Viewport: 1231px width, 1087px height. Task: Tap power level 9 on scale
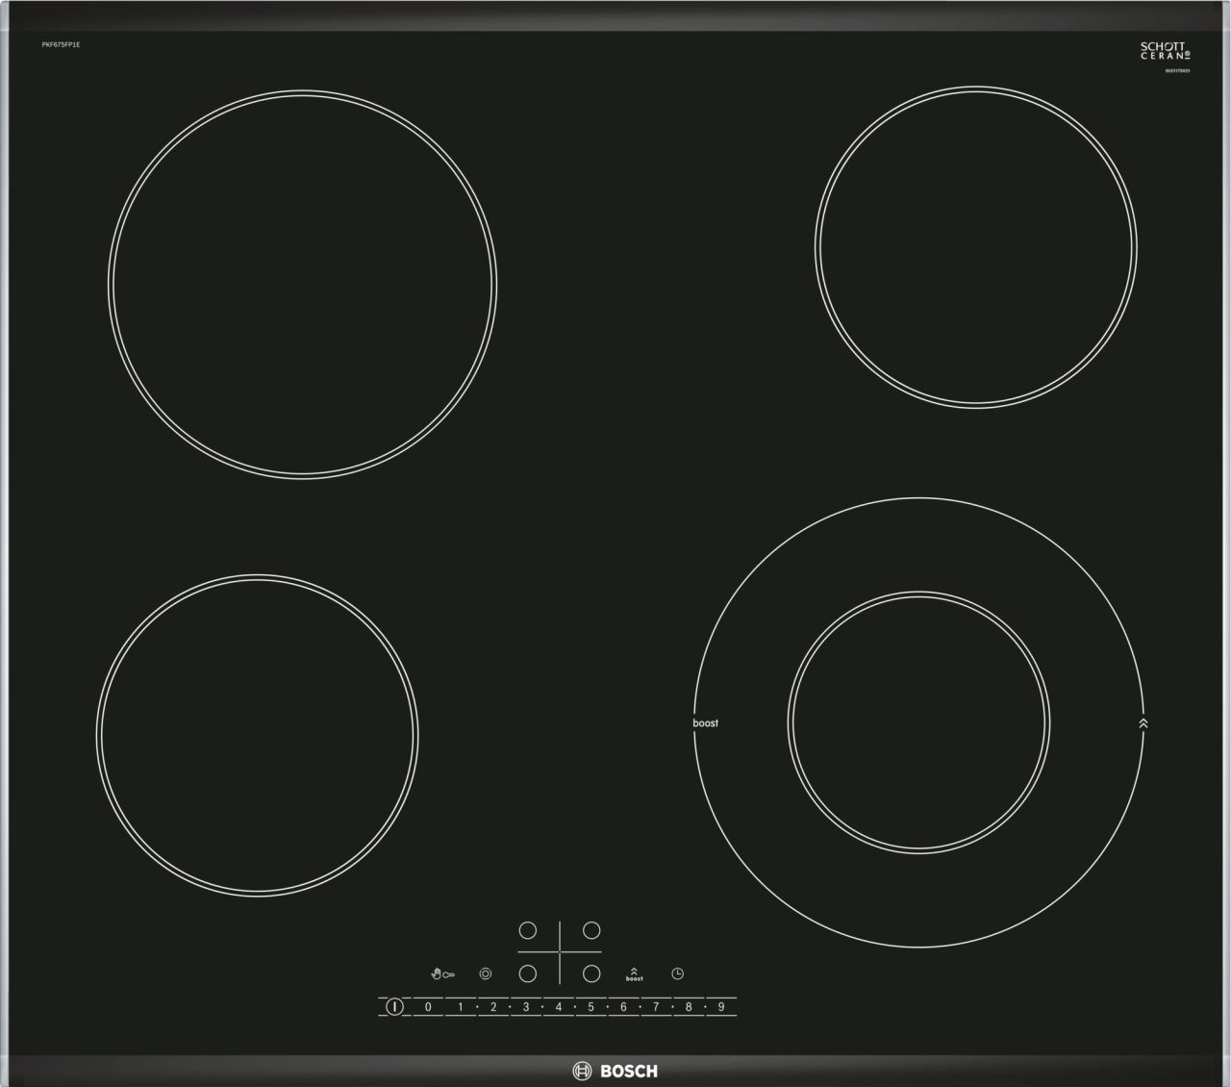(721, 1007)
